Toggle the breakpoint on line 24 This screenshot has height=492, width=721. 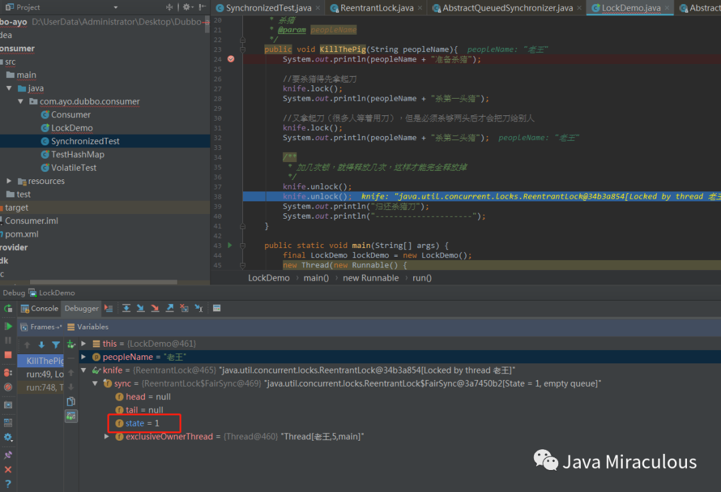point(231,59)
